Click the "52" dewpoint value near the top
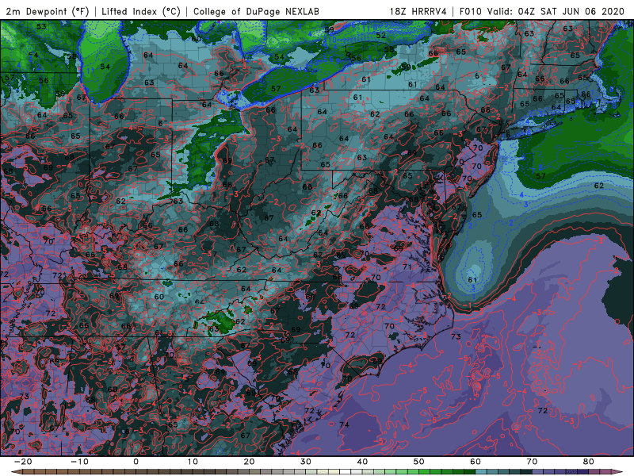The height and width of the screenshot is (476, 634). 381,35
